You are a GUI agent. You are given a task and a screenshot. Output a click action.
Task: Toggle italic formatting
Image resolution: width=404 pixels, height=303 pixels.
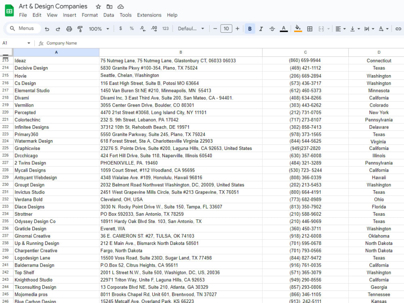tap(261, 29)
